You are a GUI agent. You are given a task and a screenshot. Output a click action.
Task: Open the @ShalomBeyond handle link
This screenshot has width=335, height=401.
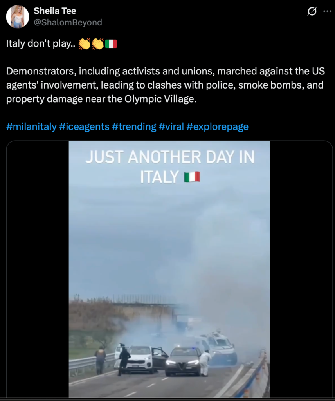tap(68, 22)
